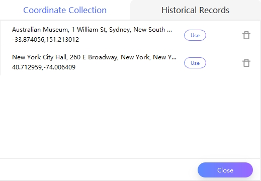Delete the New York City Hall entry

tap(246, 63)
